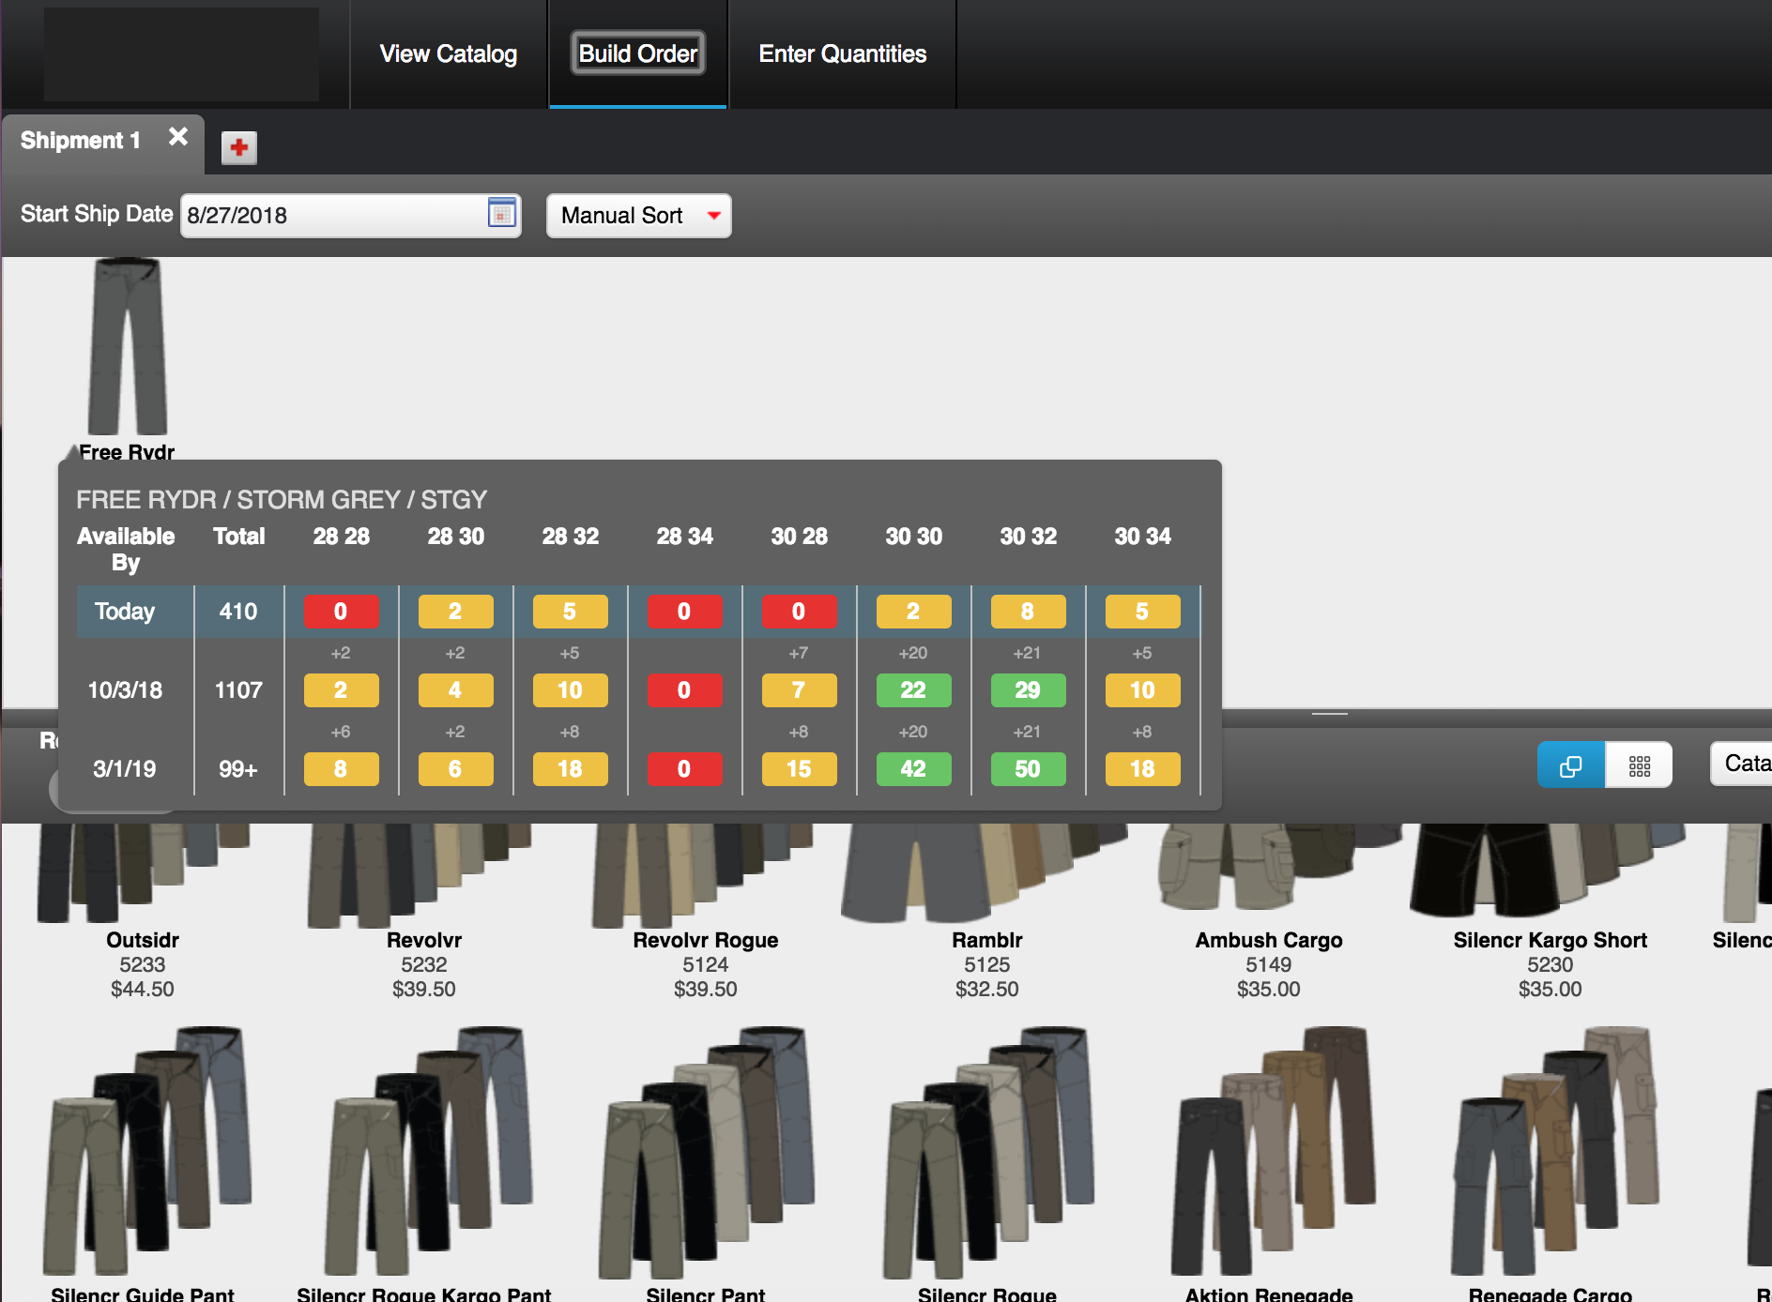1772x1302 pixels.
Task: Open the calendar date picker icon
Action: point(502,214)
